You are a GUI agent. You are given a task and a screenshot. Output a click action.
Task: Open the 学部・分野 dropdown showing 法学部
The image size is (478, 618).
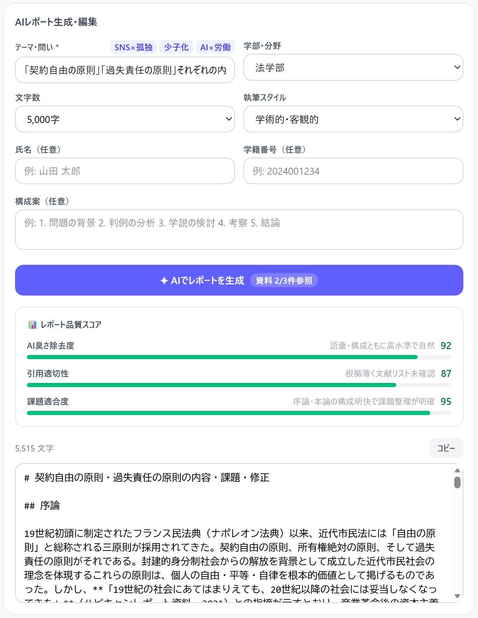(353, 67)
